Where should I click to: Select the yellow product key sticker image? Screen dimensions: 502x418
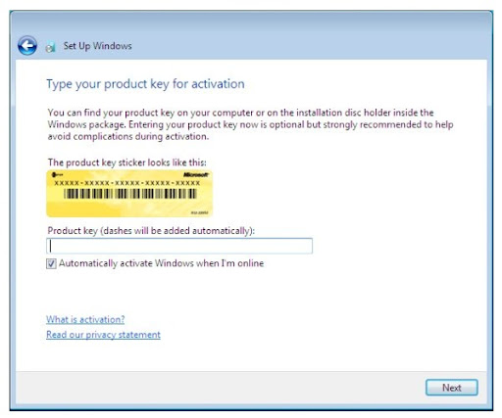tap(129, 194)
